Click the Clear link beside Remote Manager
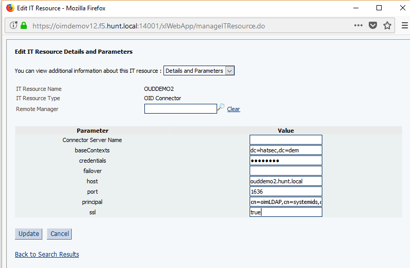The image size is (410, 268). (234, 109)
